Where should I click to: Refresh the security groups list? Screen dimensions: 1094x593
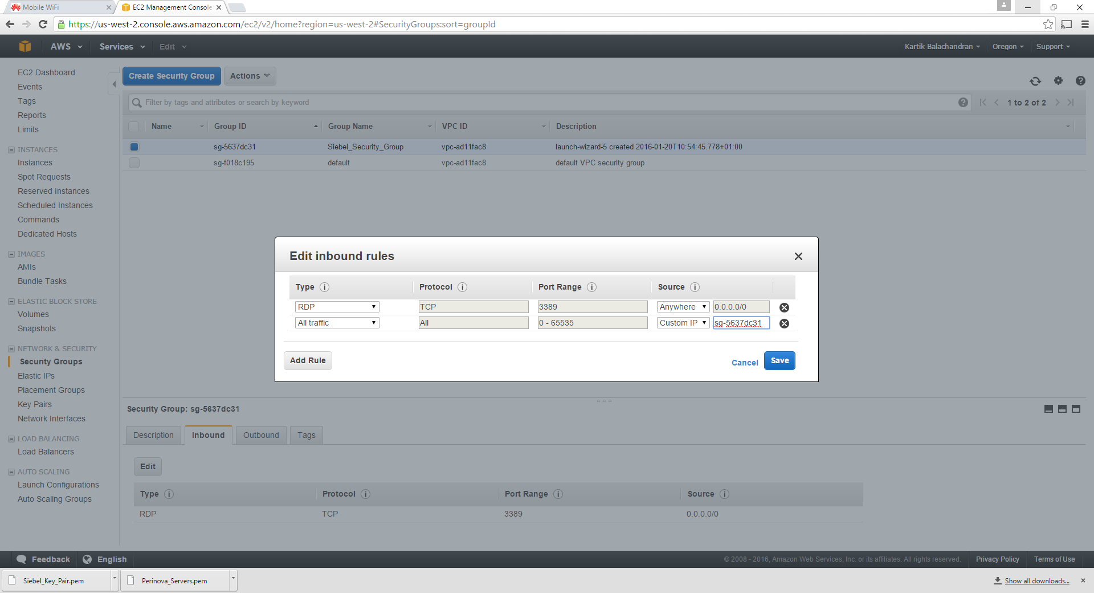click(x=1035, y=81)
